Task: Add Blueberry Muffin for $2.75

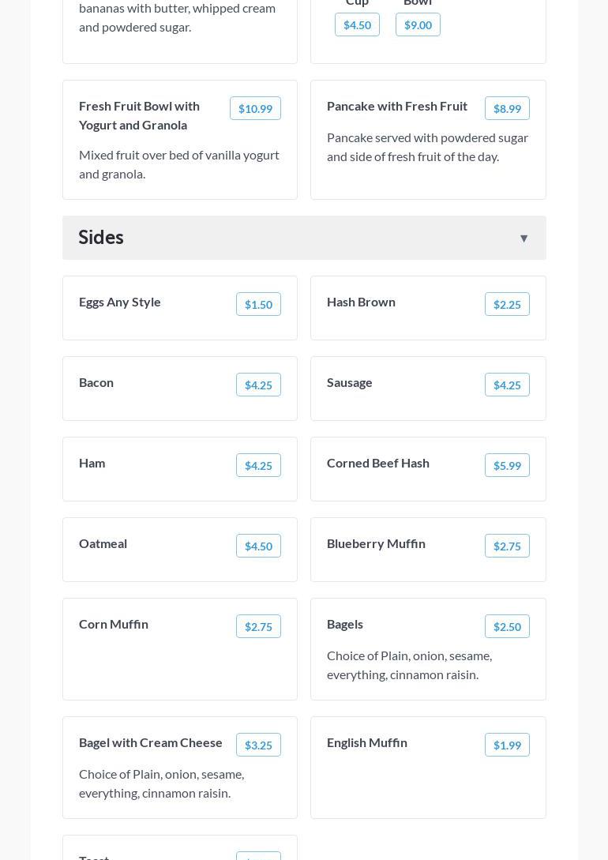Action: 507,546
